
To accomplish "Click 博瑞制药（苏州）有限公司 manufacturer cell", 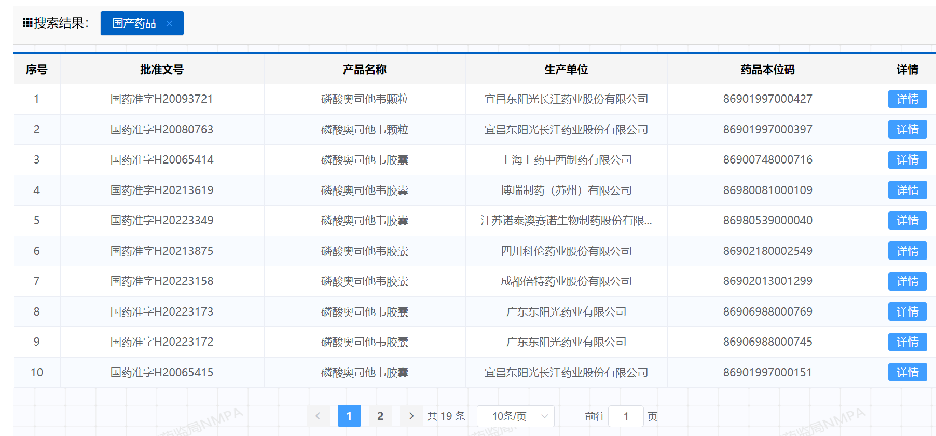I will 567,190.
